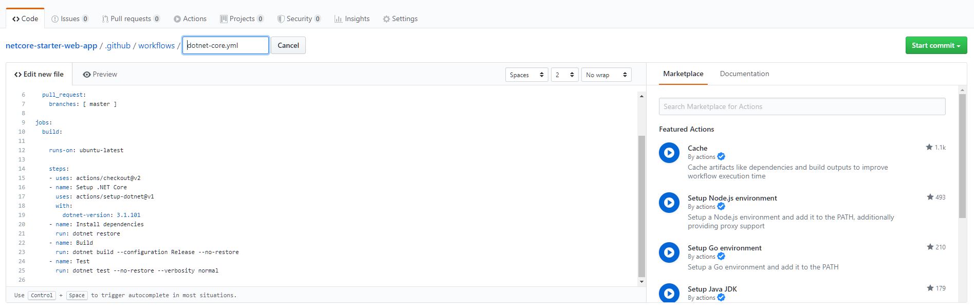Click the Search Marketplace for Actions field

[802, 107]
